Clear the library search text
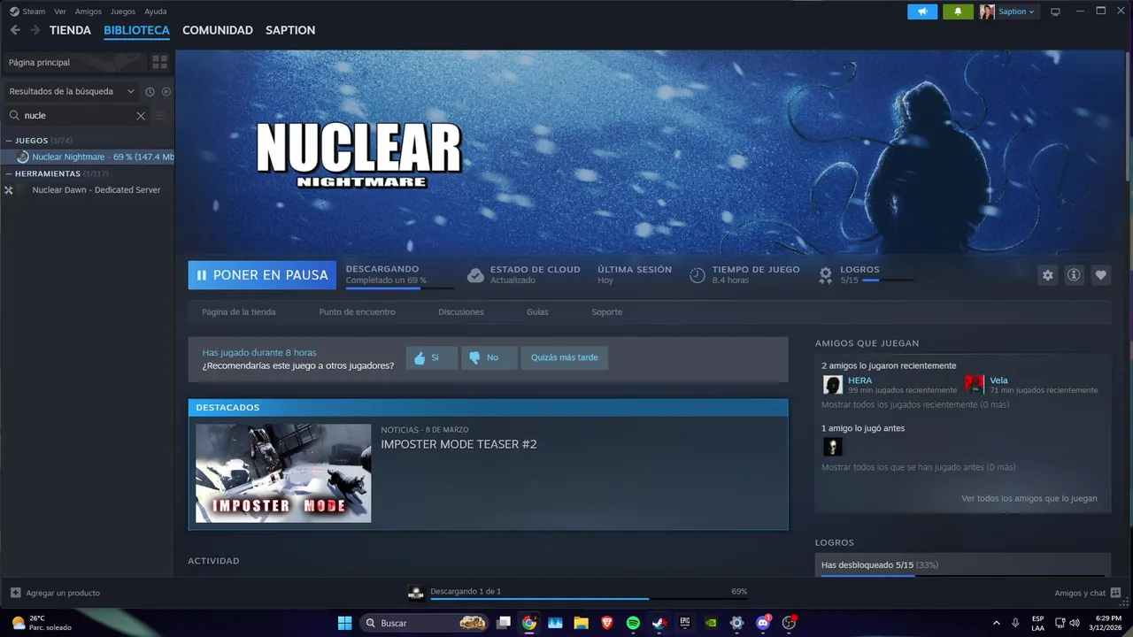This screenshot has width=1133, height=637. (141, 115)
